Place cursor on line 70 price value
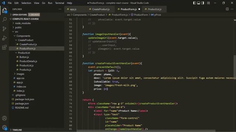 (x=105, y=89)
